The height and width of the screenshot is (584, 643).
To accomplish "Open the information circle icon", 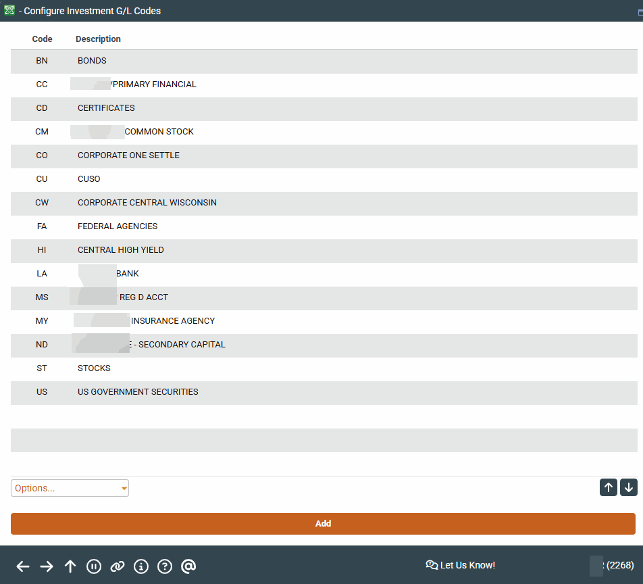I will click(141, 566).
